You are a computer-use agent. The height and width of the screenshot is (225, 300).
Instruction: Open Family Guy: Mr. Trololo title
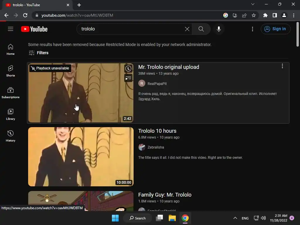pos(165,195)
